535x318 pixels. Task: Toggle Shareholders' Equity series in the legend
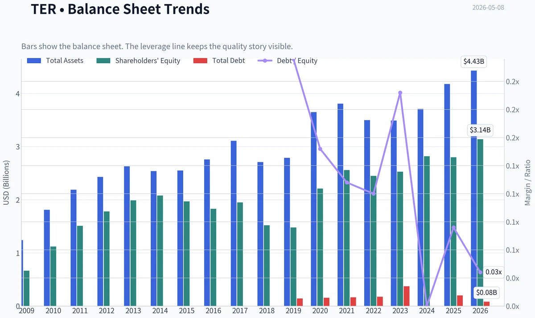[138, 61]
